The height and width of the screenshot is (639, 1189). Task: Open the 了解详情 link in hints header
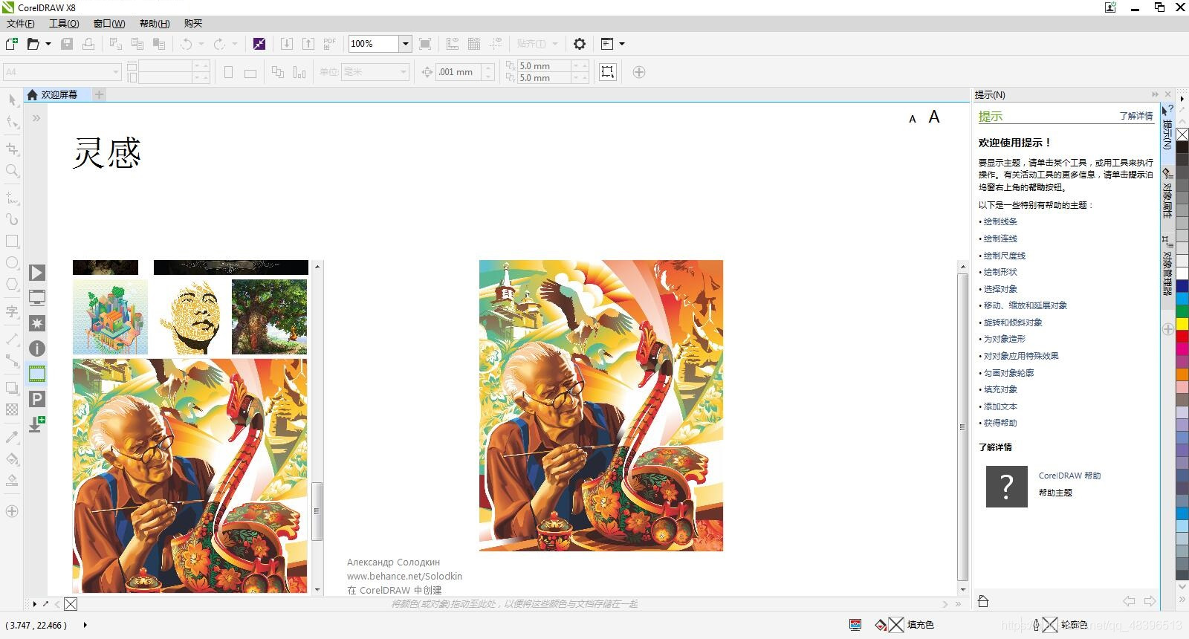1136,116
